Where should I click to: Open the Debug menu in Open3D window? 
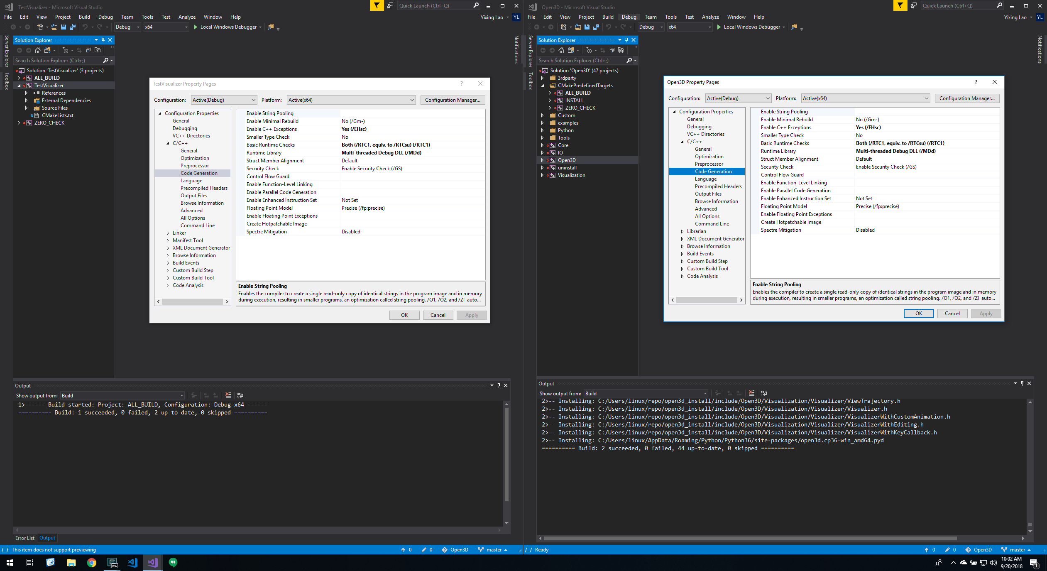click(629, 17)
